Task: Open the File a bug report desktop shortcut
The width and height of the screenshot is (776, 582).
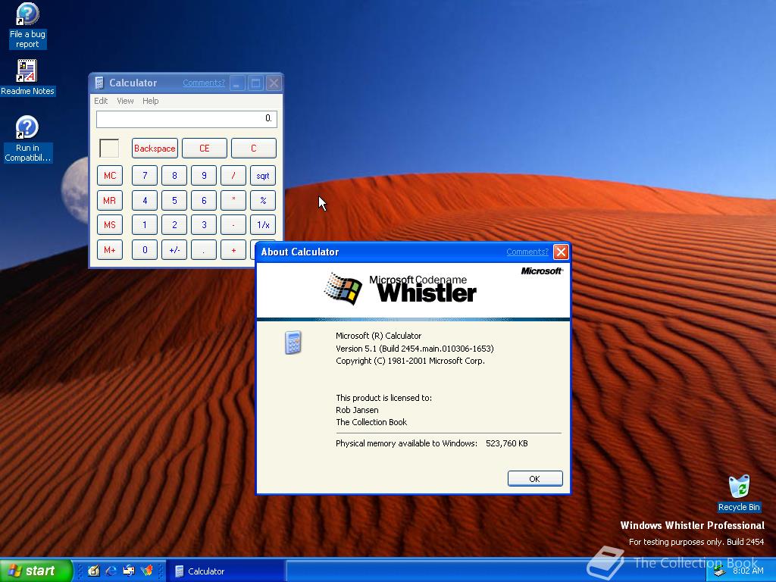Action: tap(27, 26)
